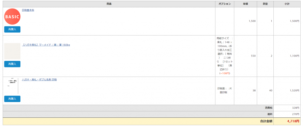Viewport: 303px width, 126px height.
Task: Click the blank マーメイド paper thumbnail
Action: (x=12, y=51)
